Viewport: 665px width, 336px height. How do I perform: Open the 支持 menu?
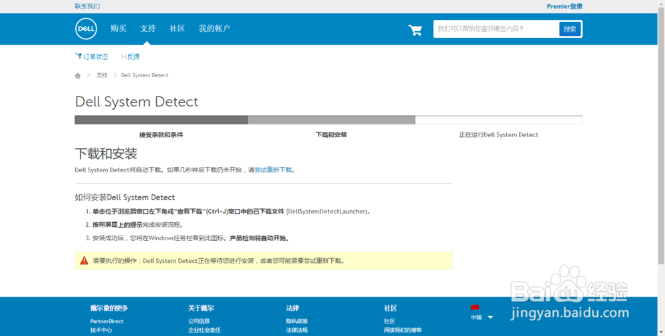point(148,29)
